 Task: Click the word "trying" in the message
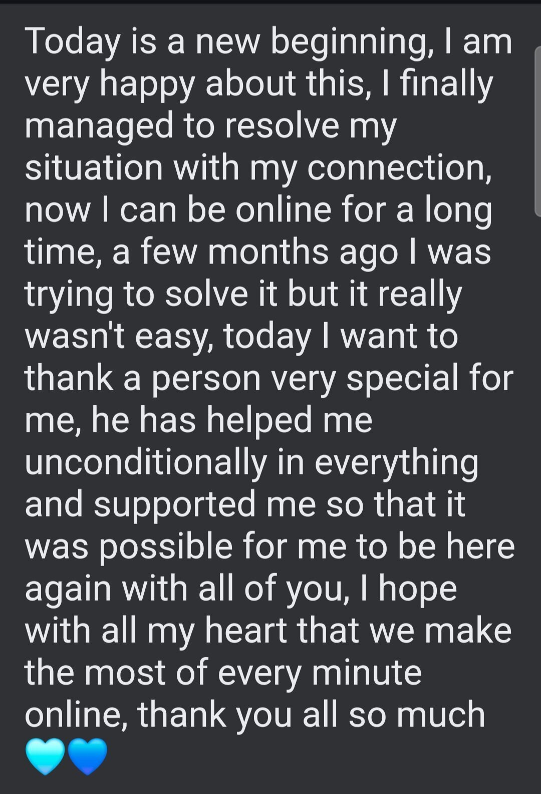point(69,295)
